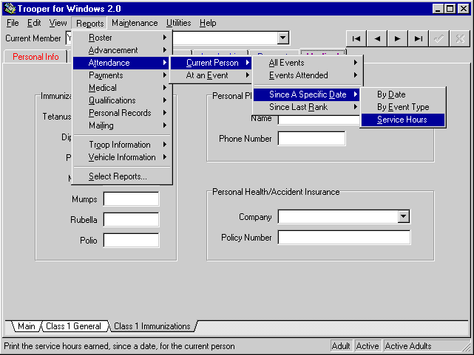Click the physician Phone Number field
Viewport: 474px width, 355px height.
pos(311,139)
